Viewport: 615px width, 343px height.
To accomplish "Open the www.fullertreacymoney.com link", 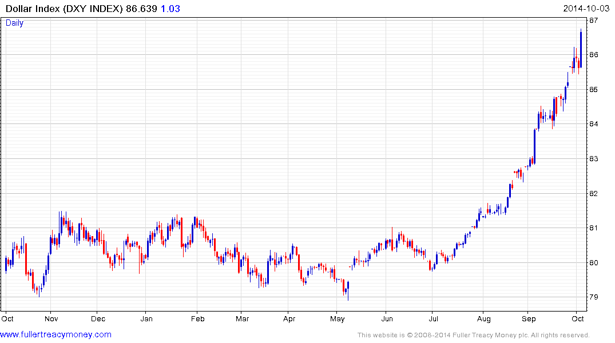I will tap(55, 334).
